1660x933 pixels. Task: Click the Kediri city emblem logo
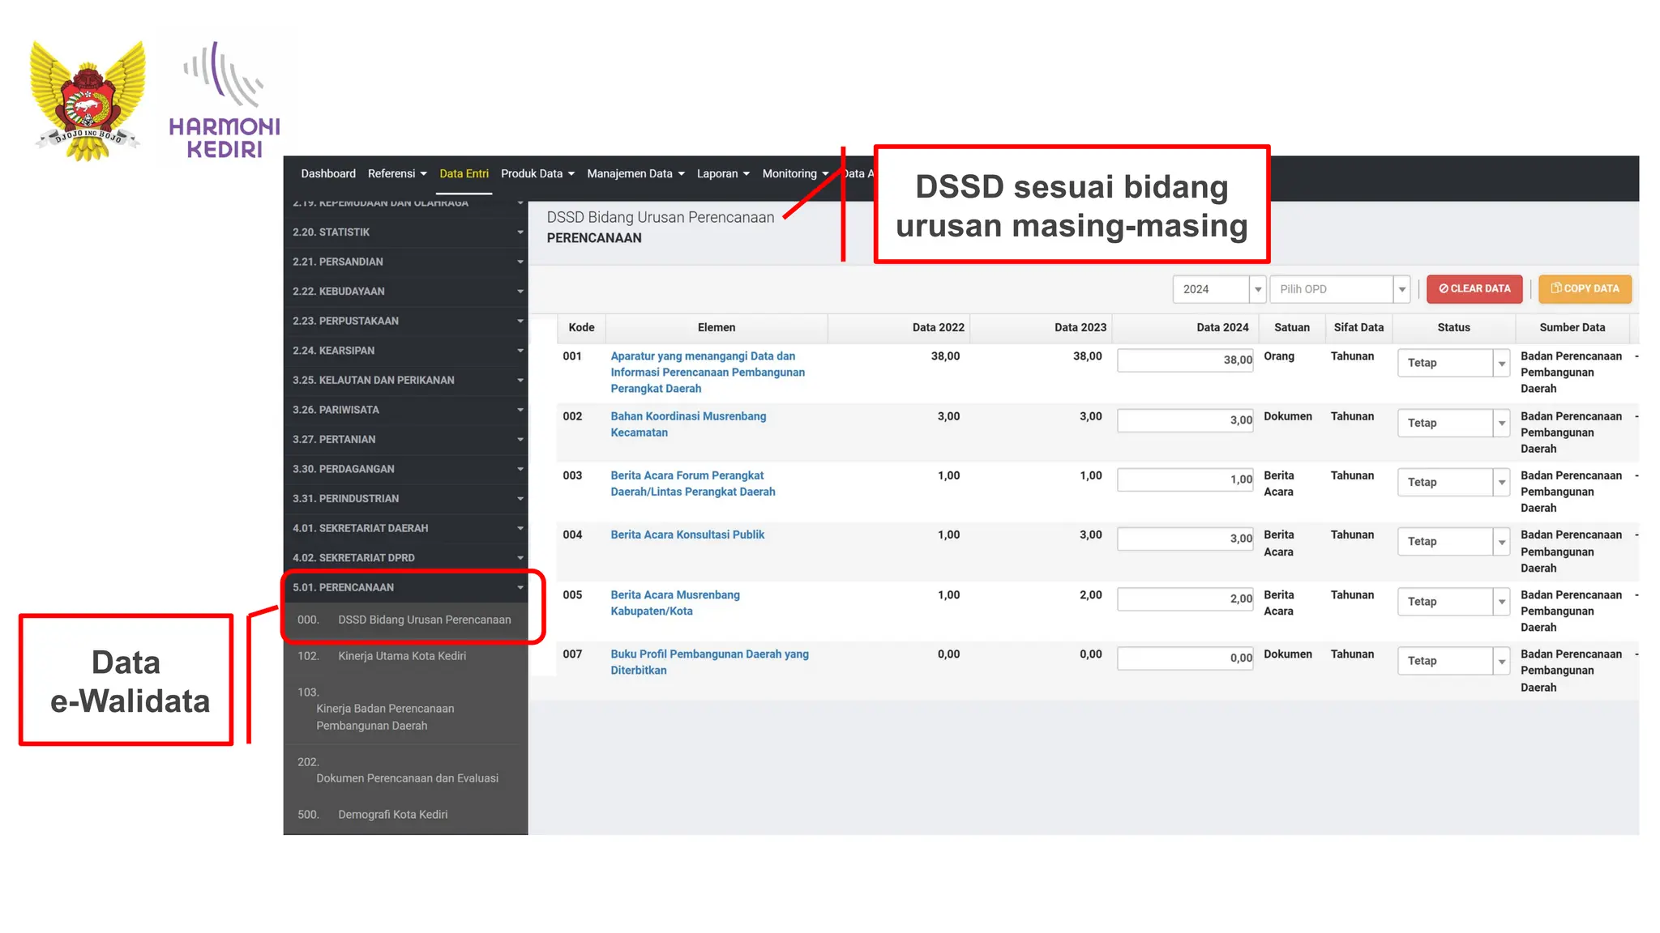tap(88, 100)
